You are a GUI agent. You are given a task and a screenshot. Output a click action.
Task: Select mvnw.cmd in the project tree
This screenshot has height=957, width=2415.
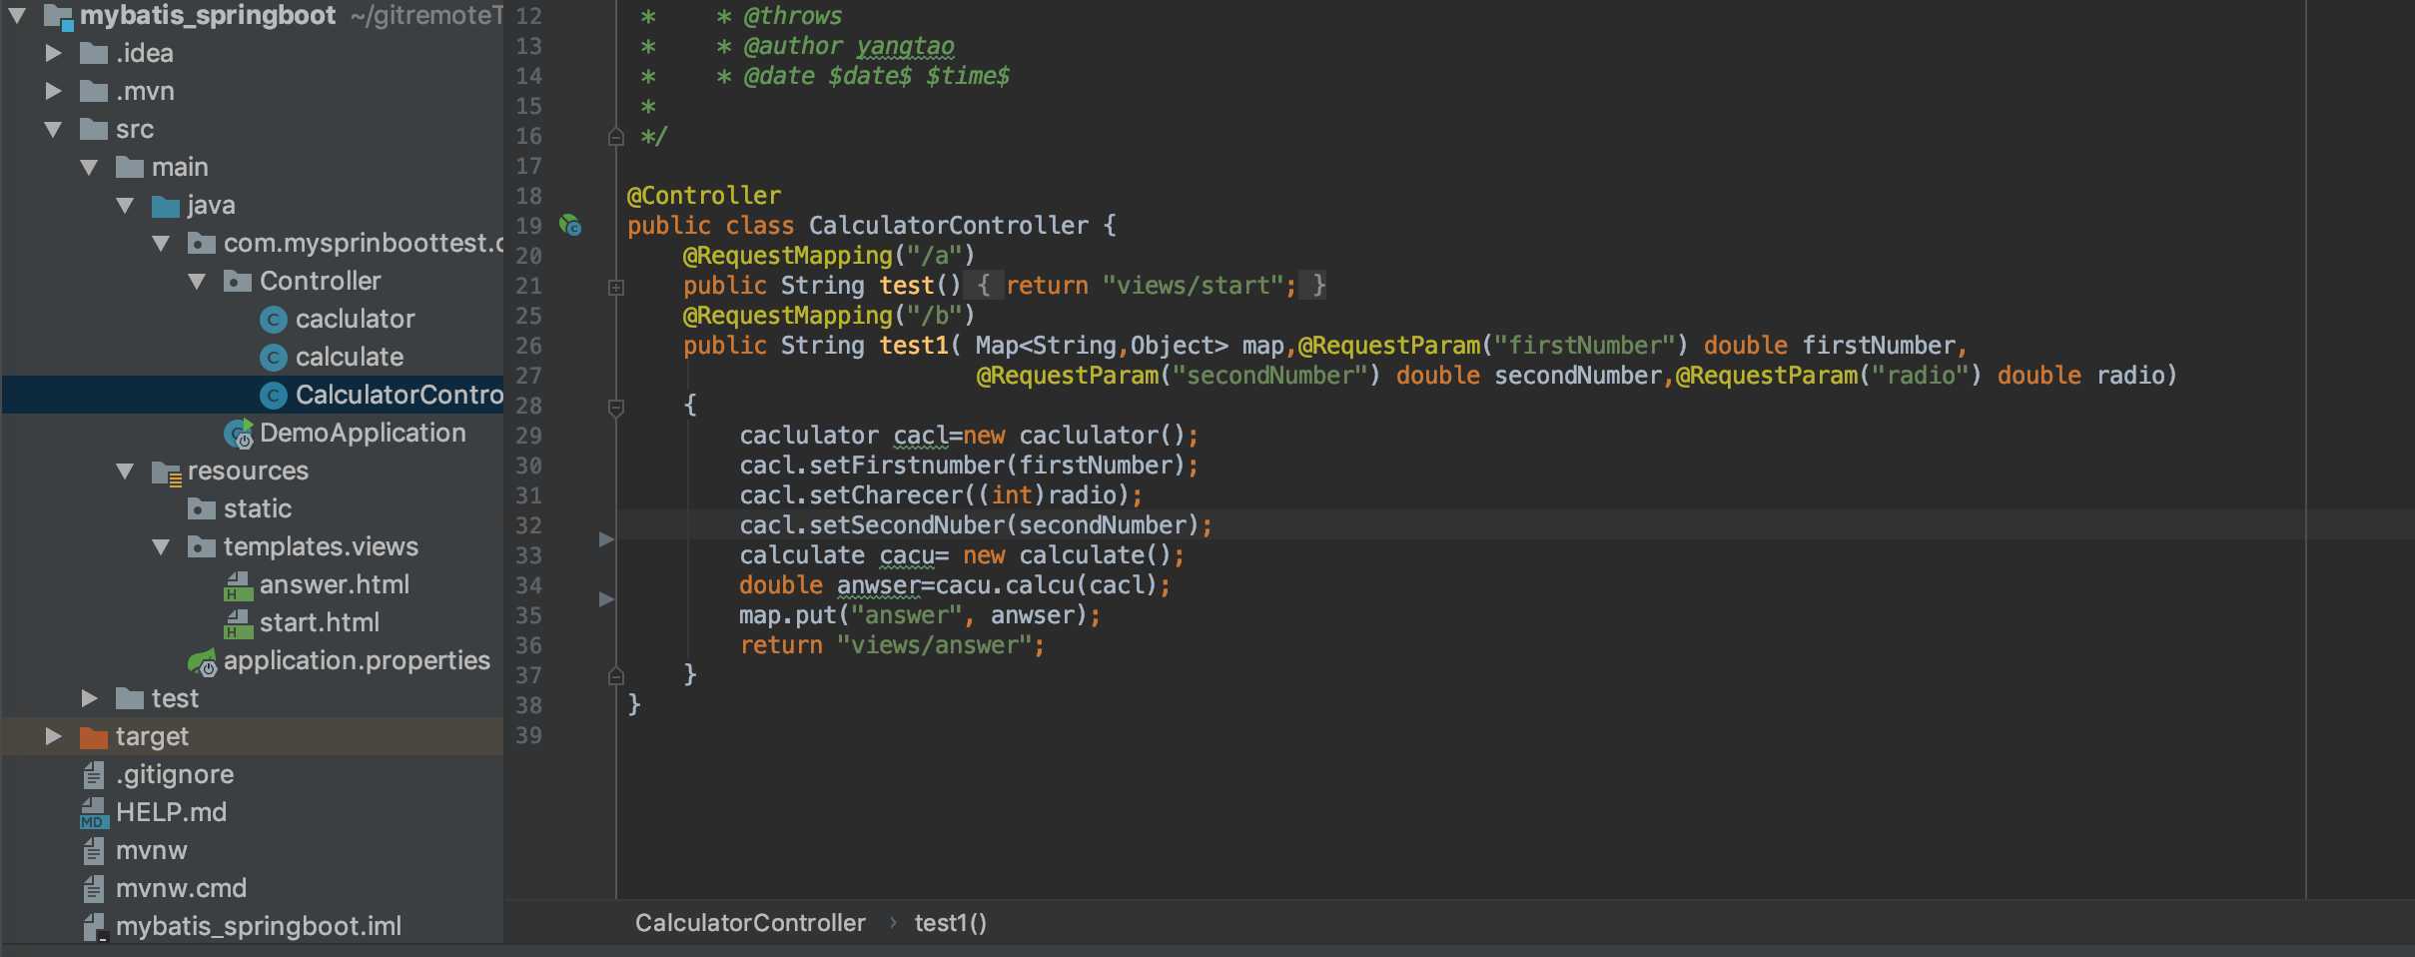tap(181, 888)
